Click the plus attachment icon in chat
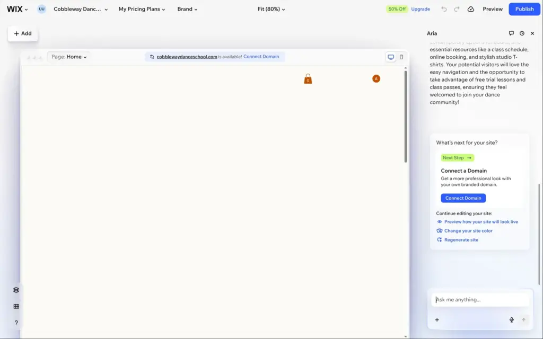Image resolution: width=543 pixels, height=339 pixels. pyautogui.click(x=437, y=320)
